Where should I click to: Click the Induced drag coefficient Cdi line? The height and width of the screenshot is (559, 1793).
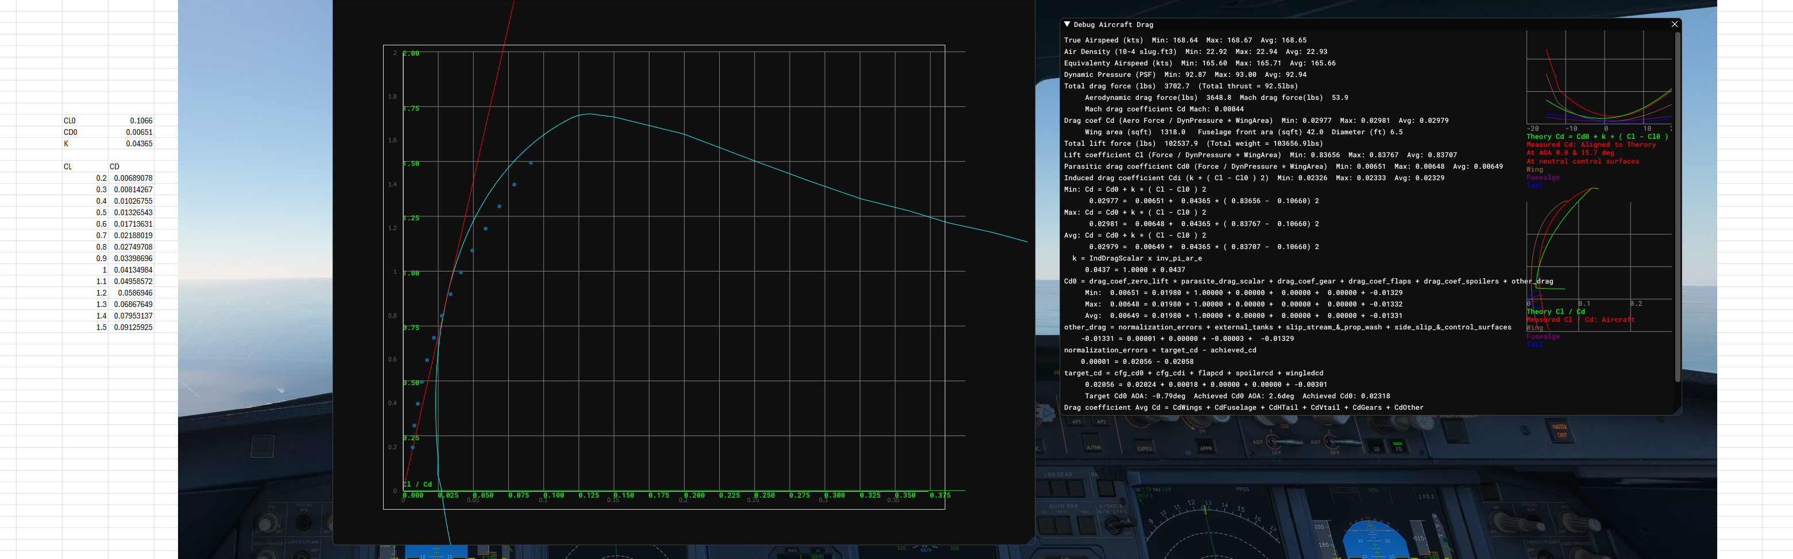[1254, 178]
